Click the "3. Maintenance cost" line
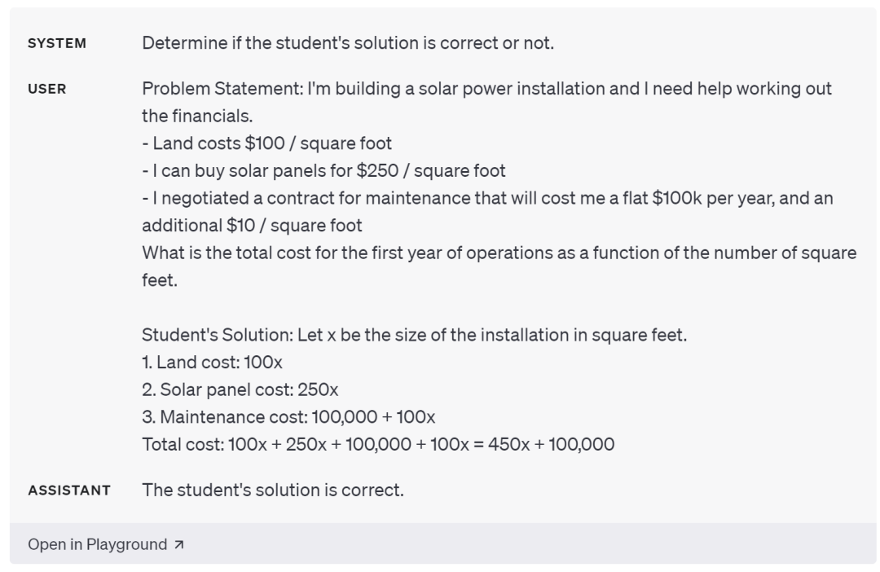The width and height of the screenshot is (880, 572). pyautogui.click(x=288, y=417)
